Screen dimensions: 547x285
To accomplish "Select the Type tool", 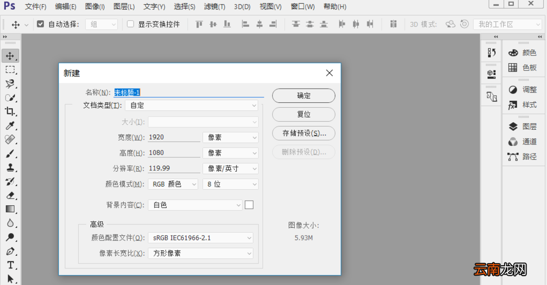I will coord(10,265).
